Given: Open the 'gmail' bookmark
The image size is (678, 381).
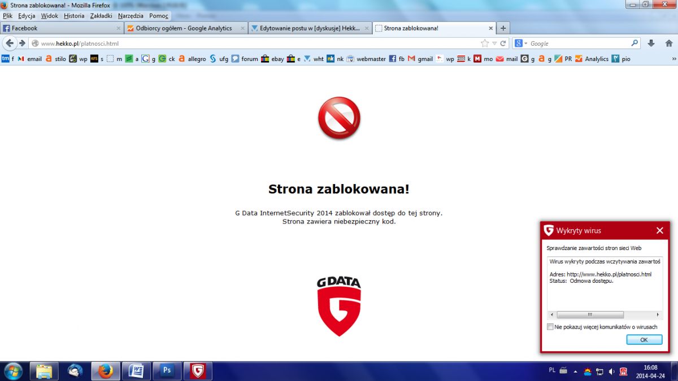Looking at the screenshot, I should pyautogui.click(x=420, y=59).
